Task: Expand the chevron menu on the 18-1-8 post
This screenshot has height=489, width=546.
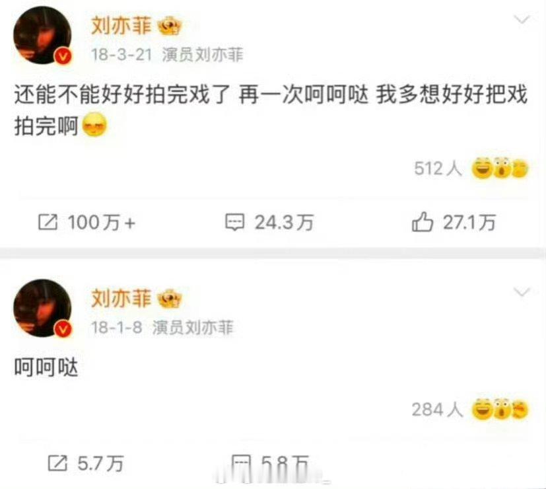Action: 522,292
